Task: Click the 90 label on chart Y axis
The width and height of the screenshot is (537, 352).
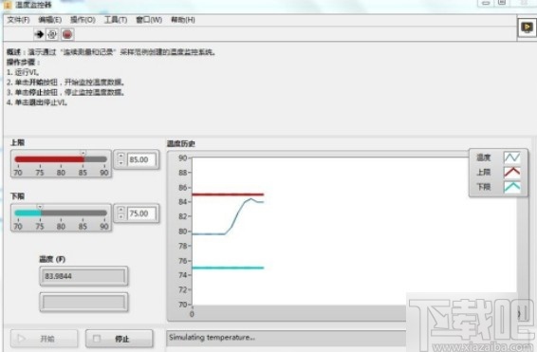Action: pyautogui.click(x=182, y=157)
